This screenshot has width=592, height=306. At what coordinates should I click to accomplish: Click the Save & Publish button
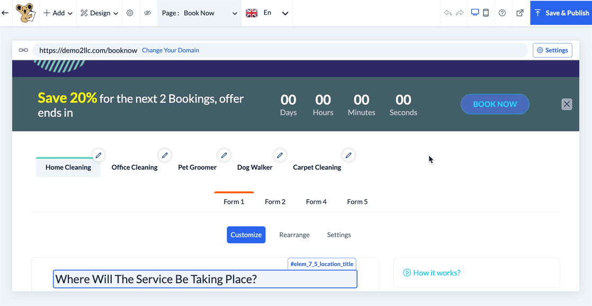click(561, 13)
